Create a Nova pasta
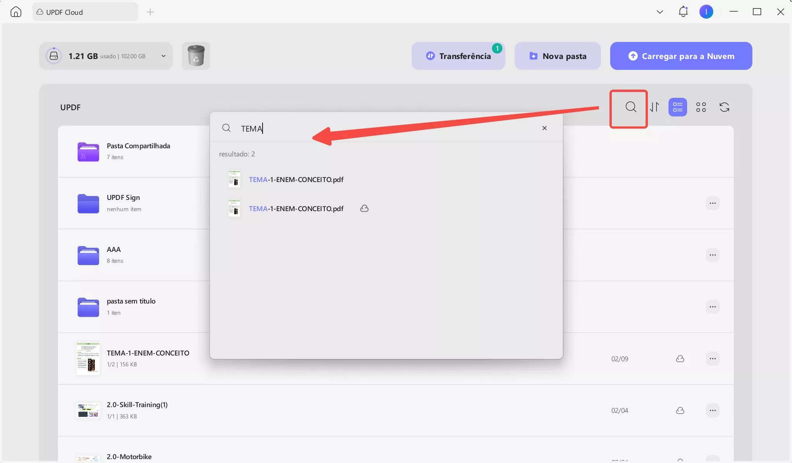The width and height of the screenshot is (792, 463). [x=557, y=56]
